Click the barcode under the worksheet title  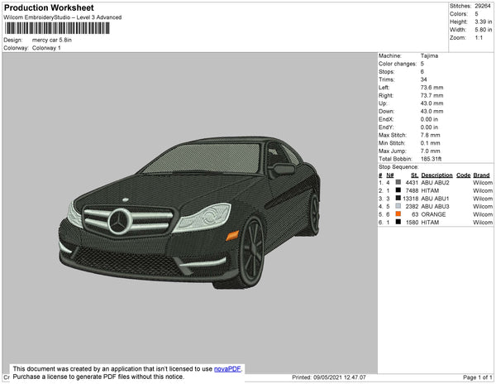pos(57,28)
